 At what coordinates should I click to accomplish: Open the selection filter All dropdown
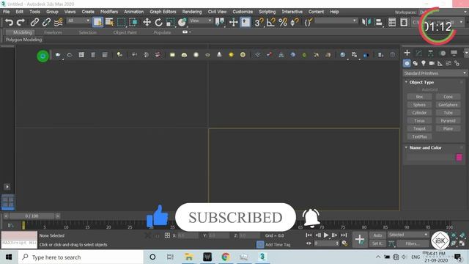(x=78, y=21)
